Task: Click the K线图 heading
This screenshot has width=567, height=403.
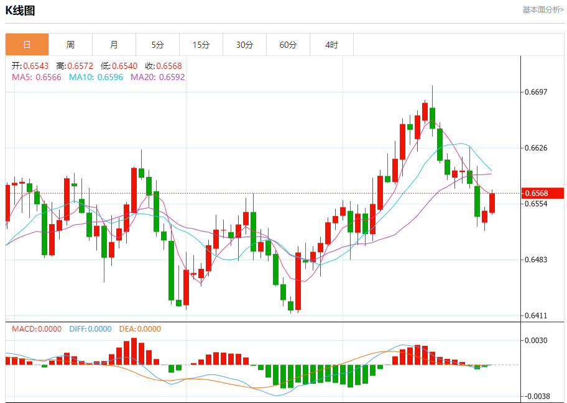Action: 21,11
